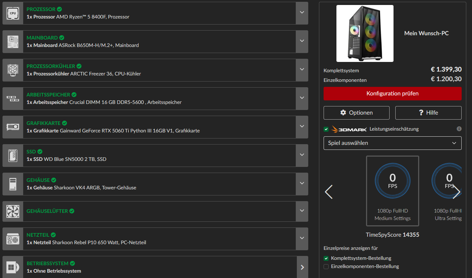Expand the SSD row chevron
The width and height of the screenshot is (472, 278).
pyautogui.click(x=302, y=156)
